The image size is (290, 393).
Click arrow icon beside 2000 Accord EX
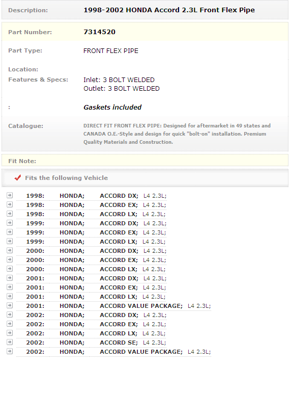pos(10,259)
